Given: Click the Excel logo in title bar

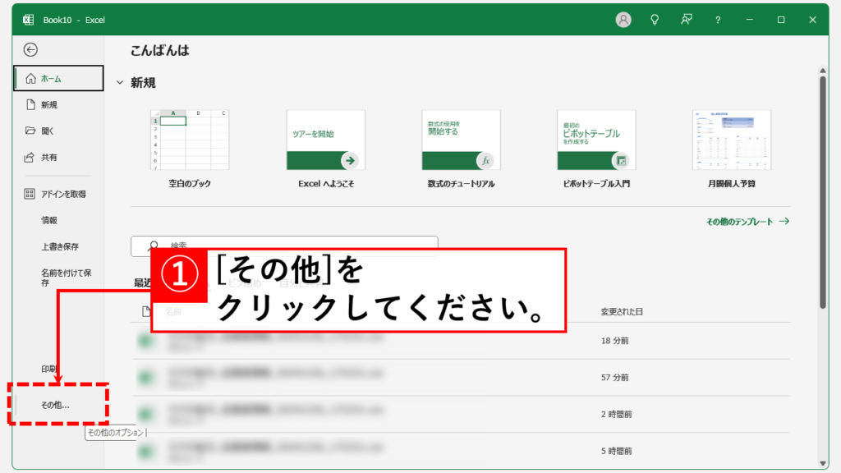Looking at the screenshot, I should point(28,20).
